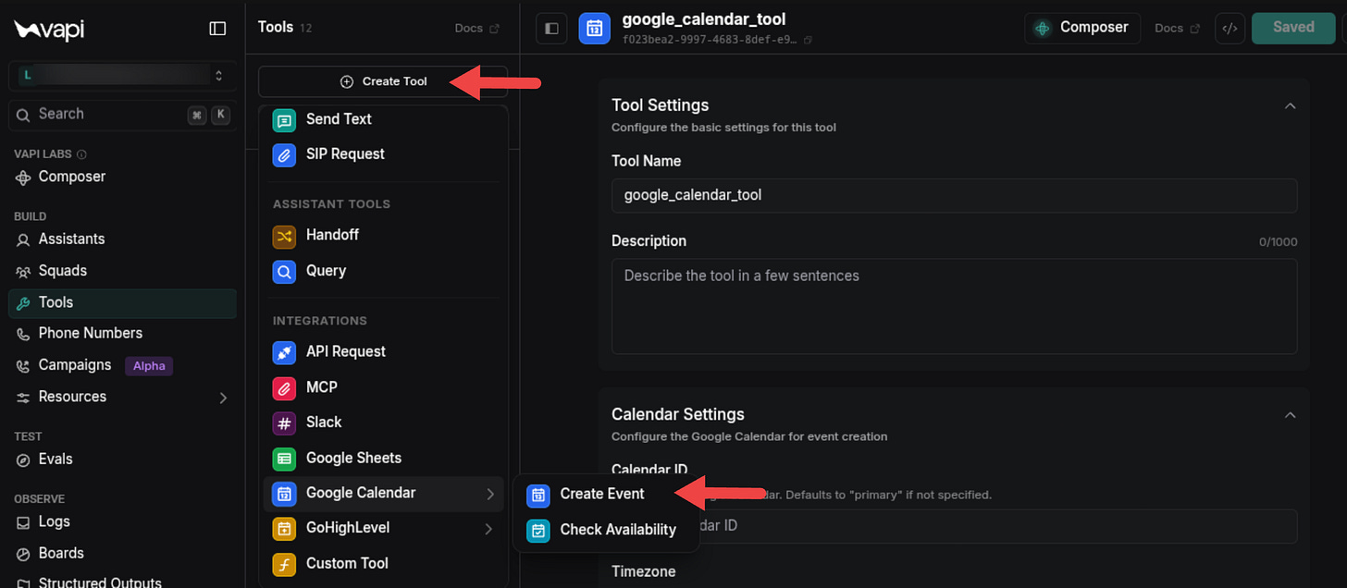Select API Request integration icon
This screenshot has height=588, width=1347.
(x=284, y=352)
